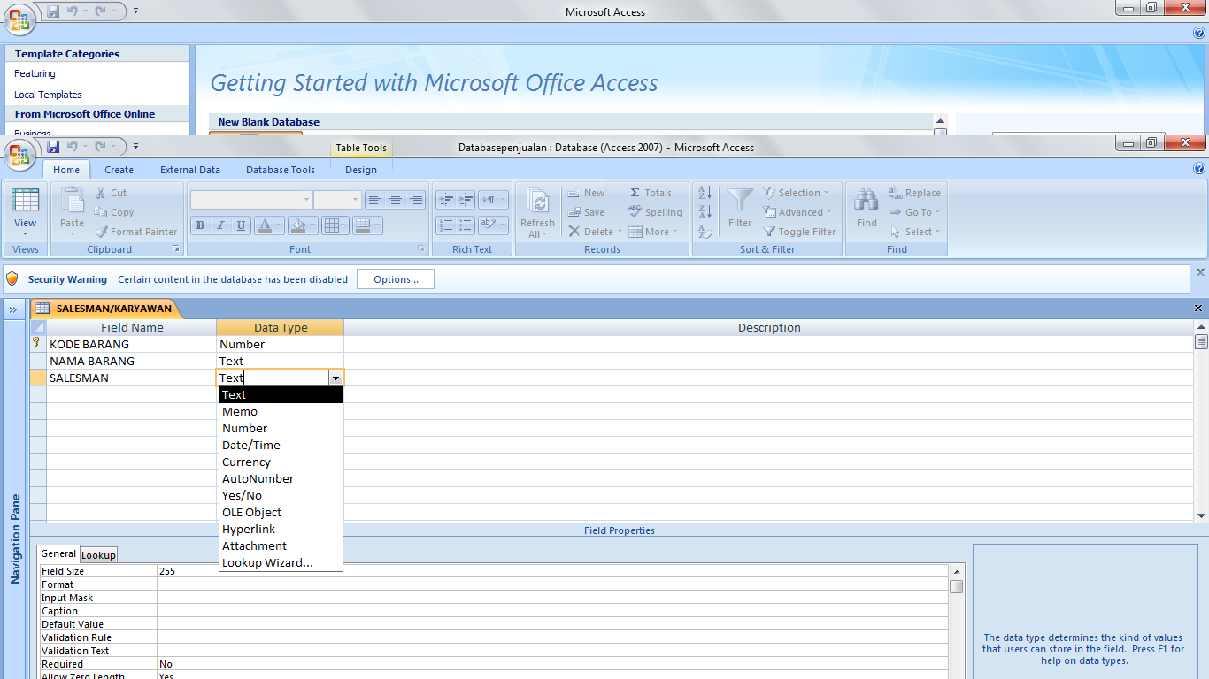The width and height of the screenshot is (1209, 679).
Task: Open the Office Button in Databasepenjualan window
Action: coord(19,156)
